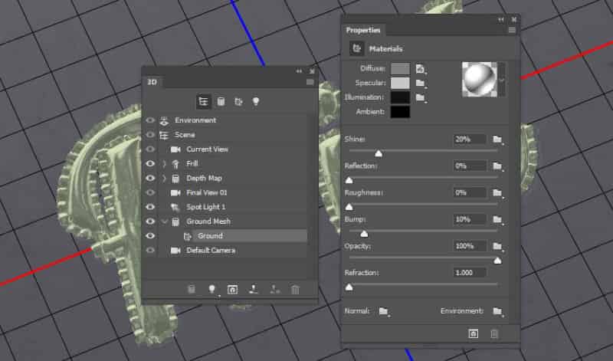
Task: Open Normal texture folder menu
Action: (x=384, y=311)
